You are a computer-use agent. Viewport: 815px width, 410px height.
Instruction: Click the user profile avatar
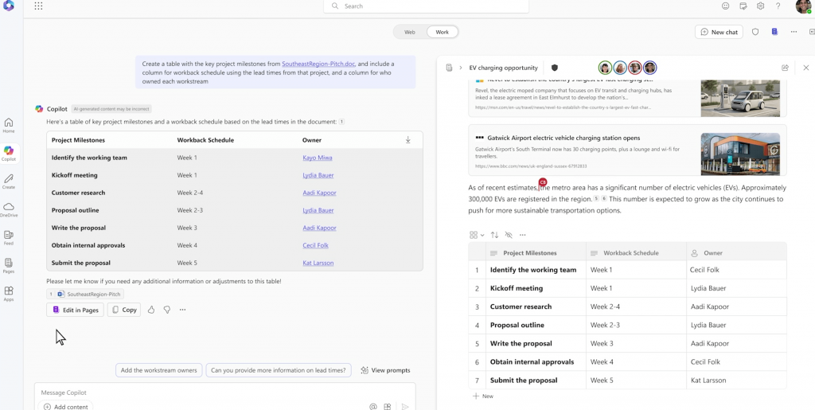803,6
